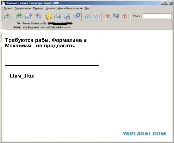This screenshot has height=143, width=174.
Task: Close the message window
Action: pyautogui.click(x=171, y=3)
